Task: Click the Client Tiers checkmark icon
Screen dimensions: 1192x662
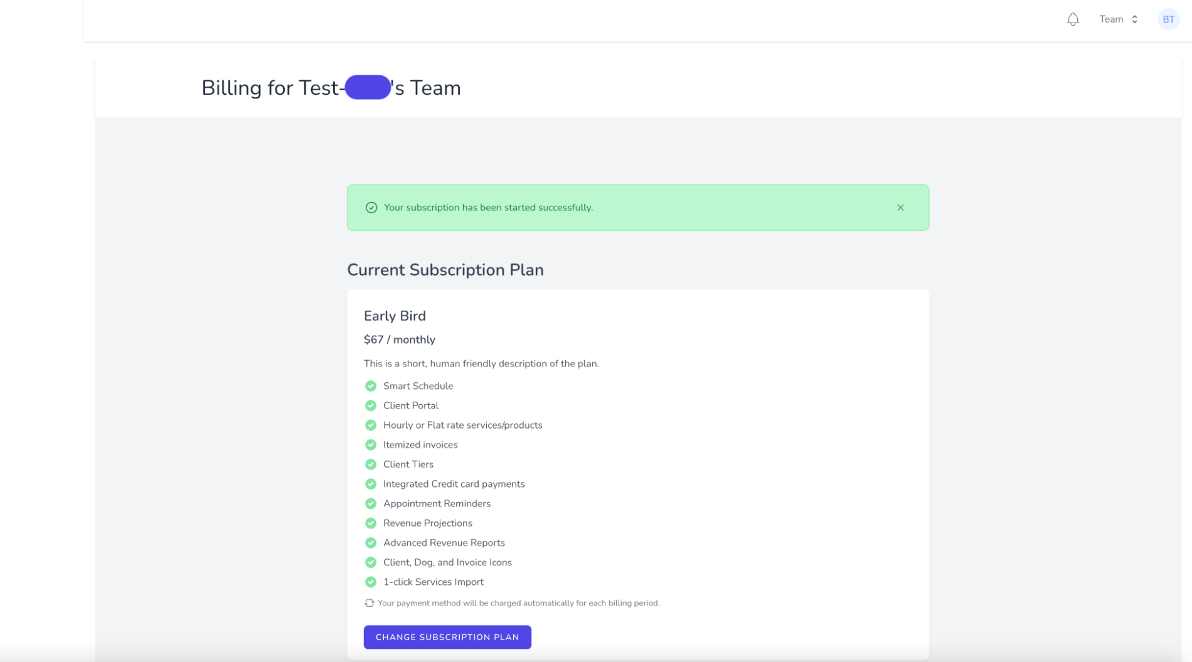Action: (371, 464)
